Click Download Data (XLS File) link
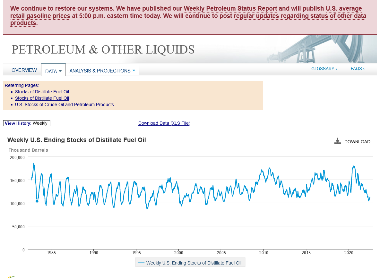The image size is (380, 278). (x=164, y=123)
